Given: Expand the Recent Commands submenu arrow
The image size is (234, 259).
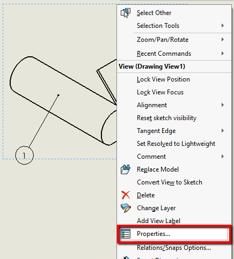Looking at the screenshot, I should click(223, 54).
